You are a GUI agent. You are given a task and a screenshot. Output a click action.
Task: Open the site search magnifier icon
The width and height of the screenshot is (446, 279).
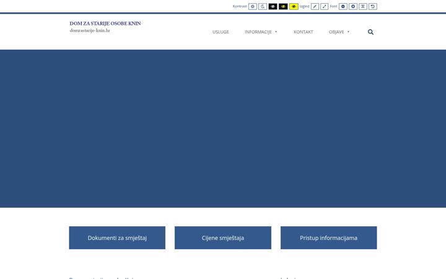point(370,32)
